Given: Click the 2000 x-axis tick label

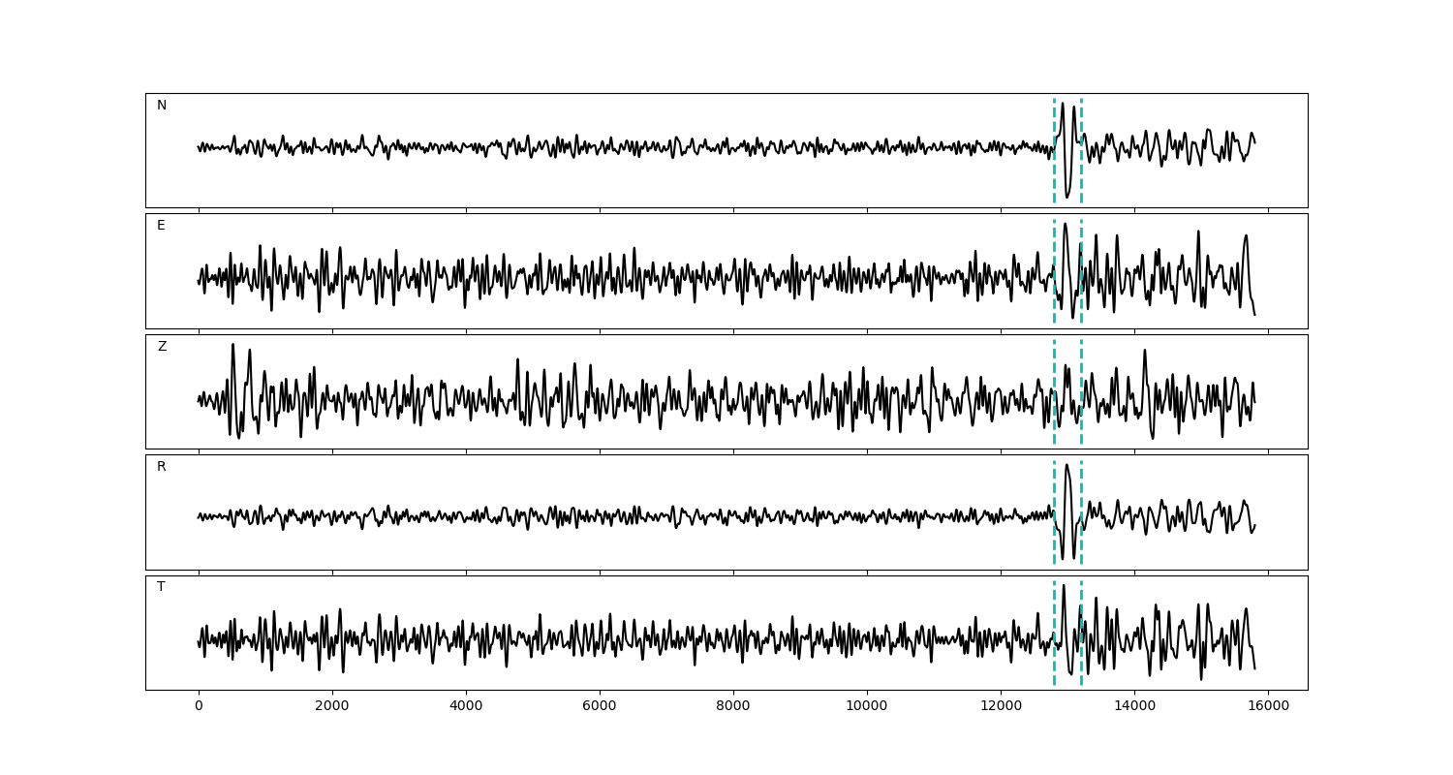Looking at the screenshot, I should [332, 707].
